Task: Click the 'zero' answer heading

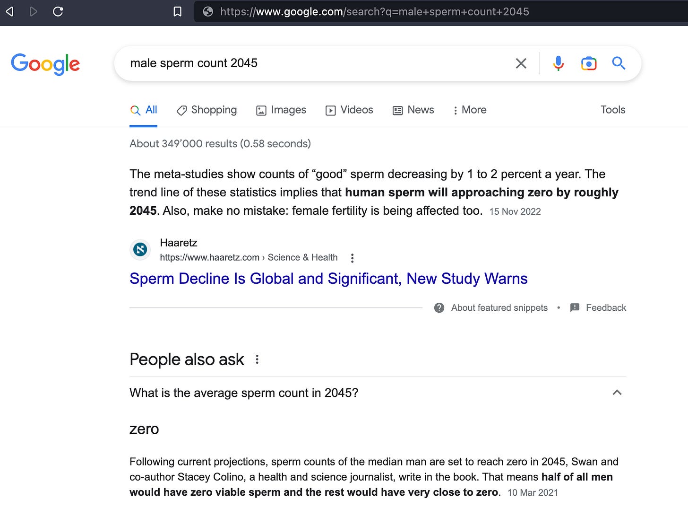Action: tap(144, 429)
